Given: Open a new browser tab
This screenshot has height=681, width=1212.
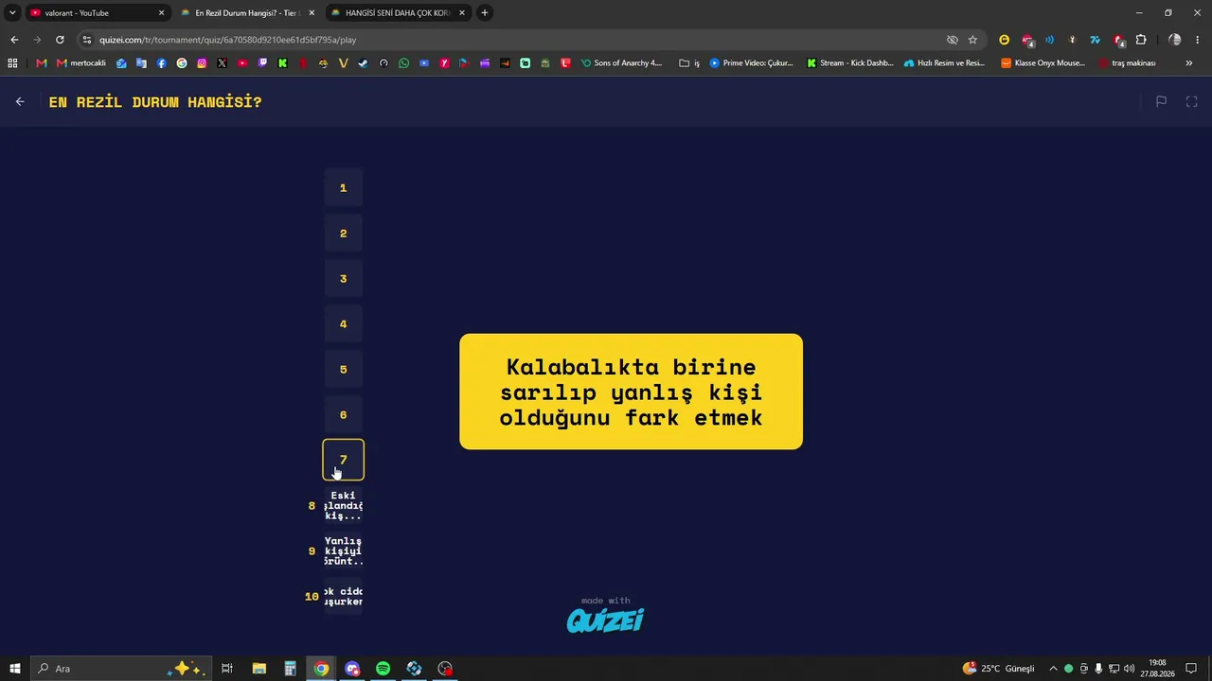Looking at the screenshot, I should (x=485, y=12).
